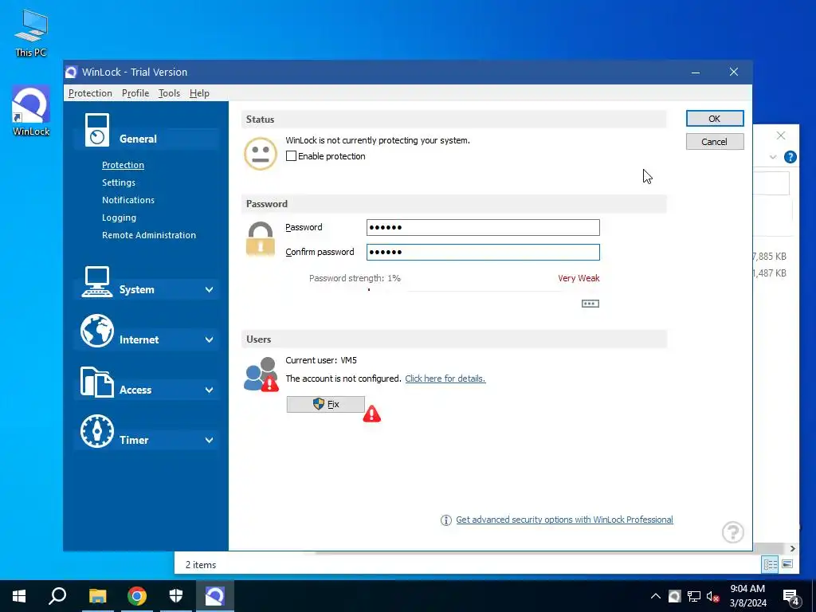Screen dimensions: 816x612
Task: Expand the System section chevron
Action: tap(210, 289)
